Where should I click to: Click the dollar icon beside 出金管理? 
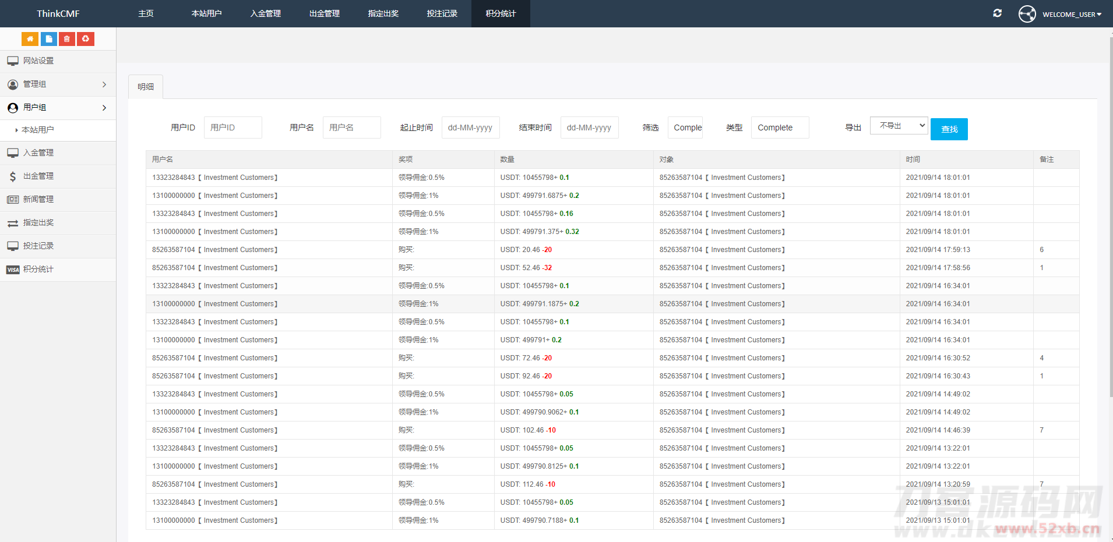12,176
